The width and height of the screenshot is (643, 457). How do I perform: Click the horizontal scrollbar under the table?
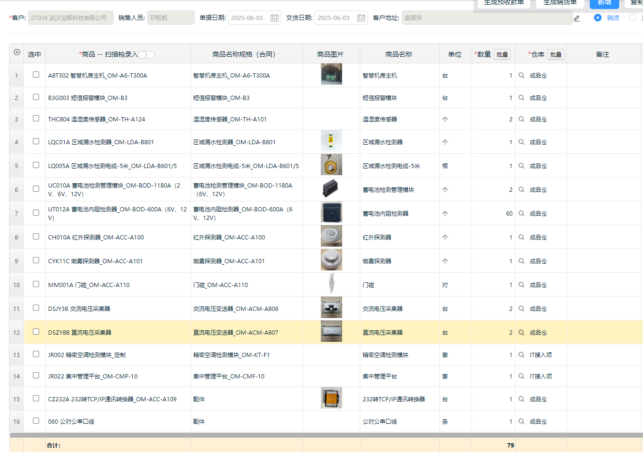326,435
